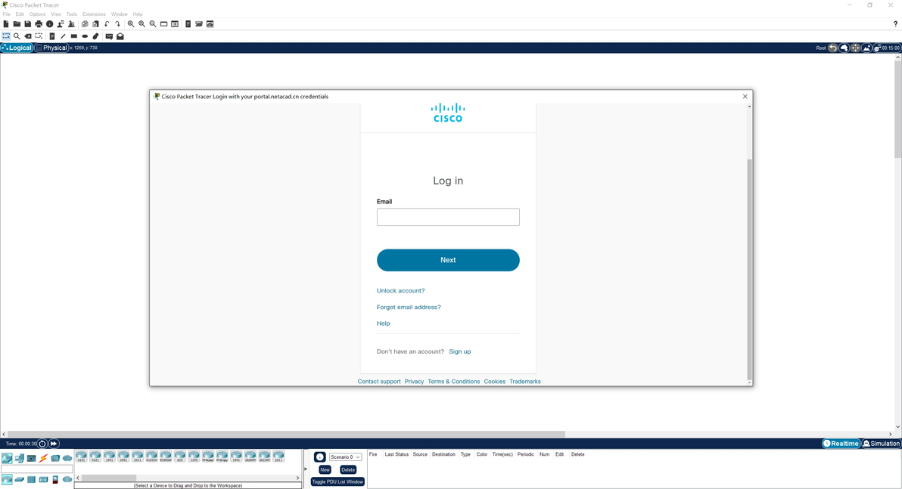Select the Delete tool
Image resolution: width=902 pixels, height=489 pixels.
tap(27, 36)
